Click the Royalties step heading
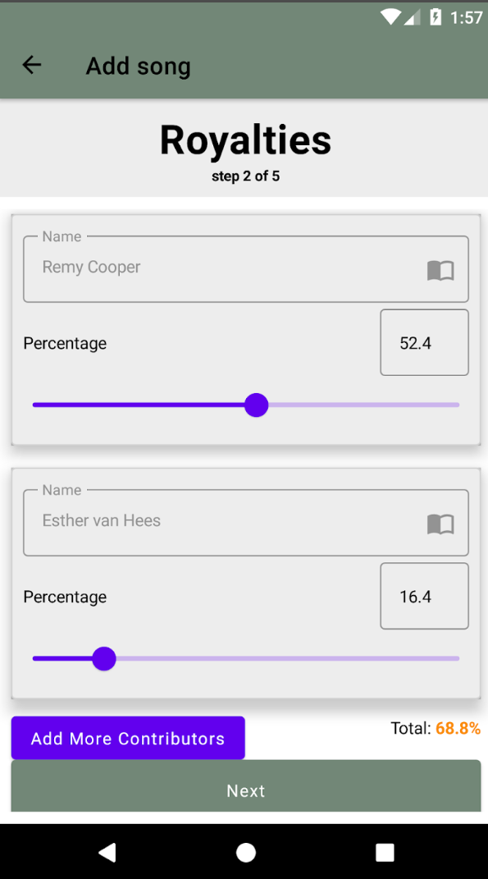Viewport: 488px width, 879px height. [x=245, y=140]
